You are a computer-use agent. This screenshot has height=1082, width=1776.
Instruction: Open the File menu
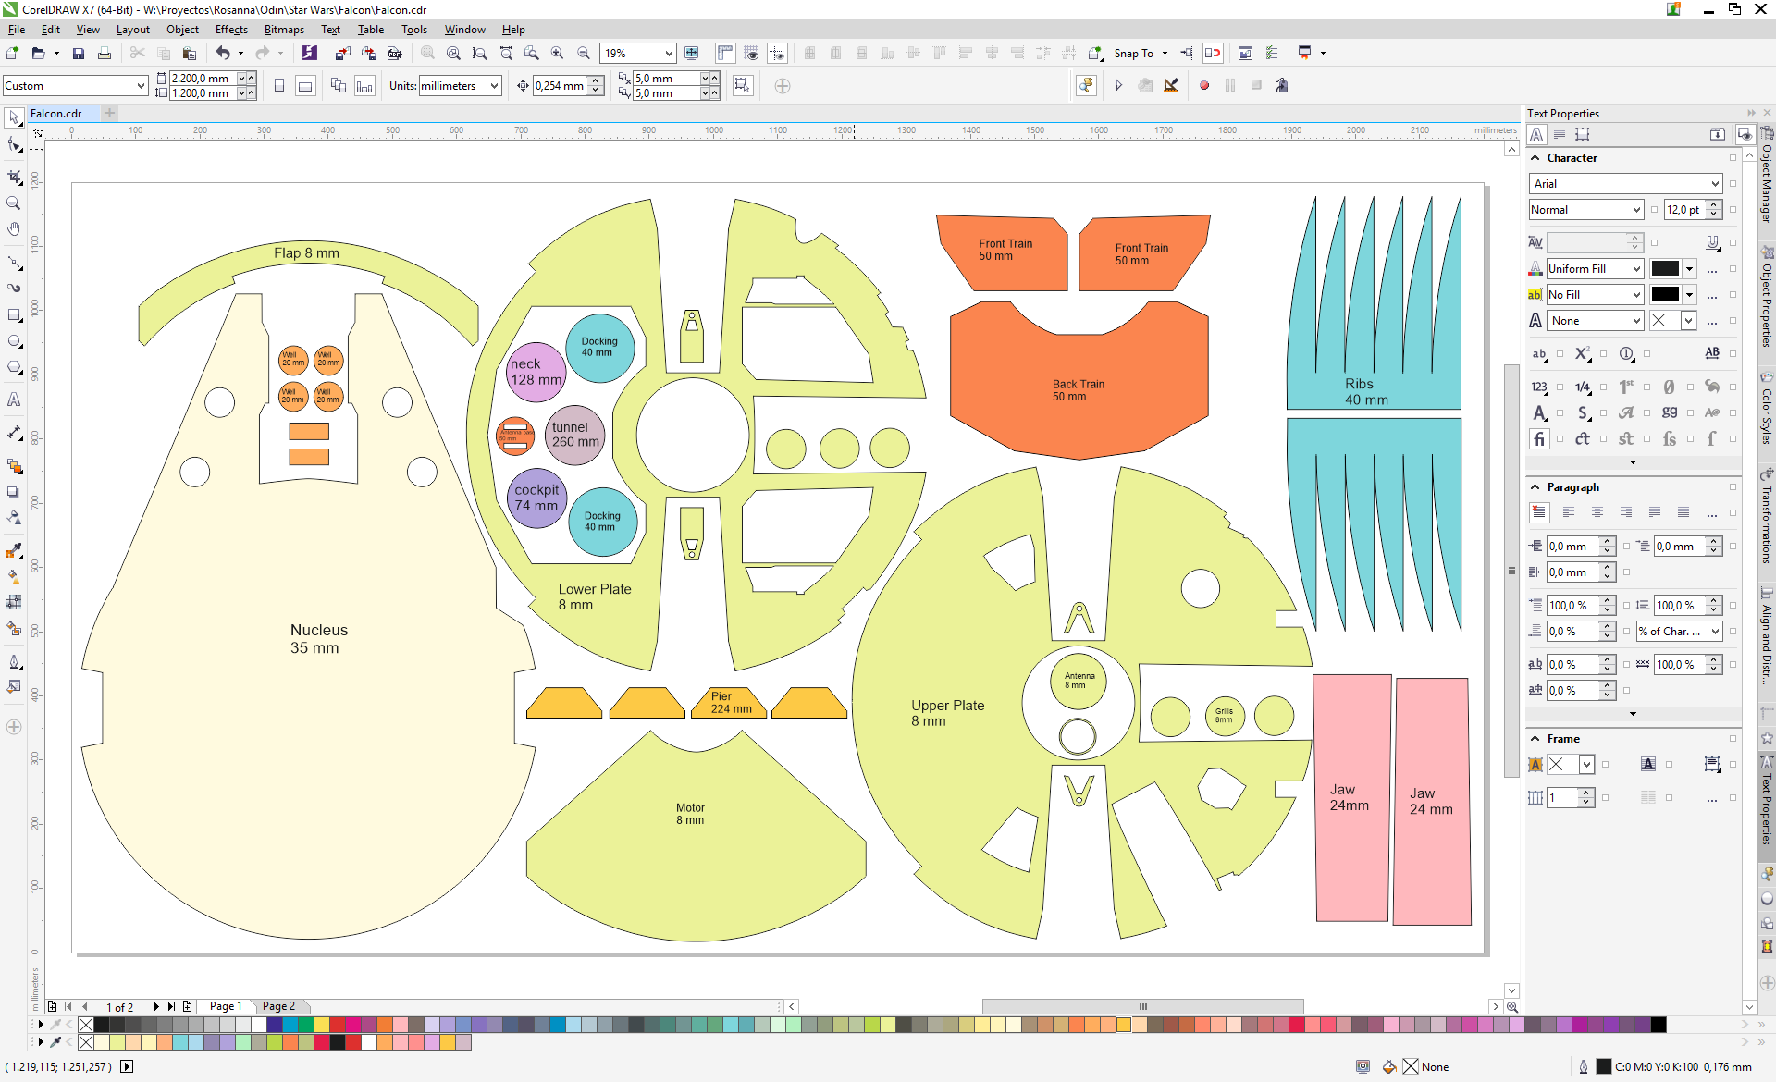[x=17, y=30]
